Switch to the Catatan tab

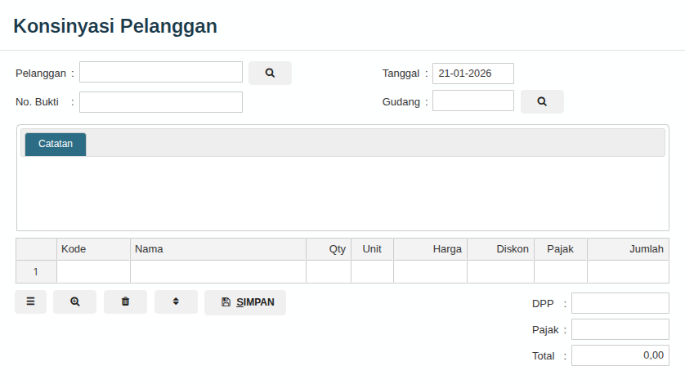click(56, 144)
